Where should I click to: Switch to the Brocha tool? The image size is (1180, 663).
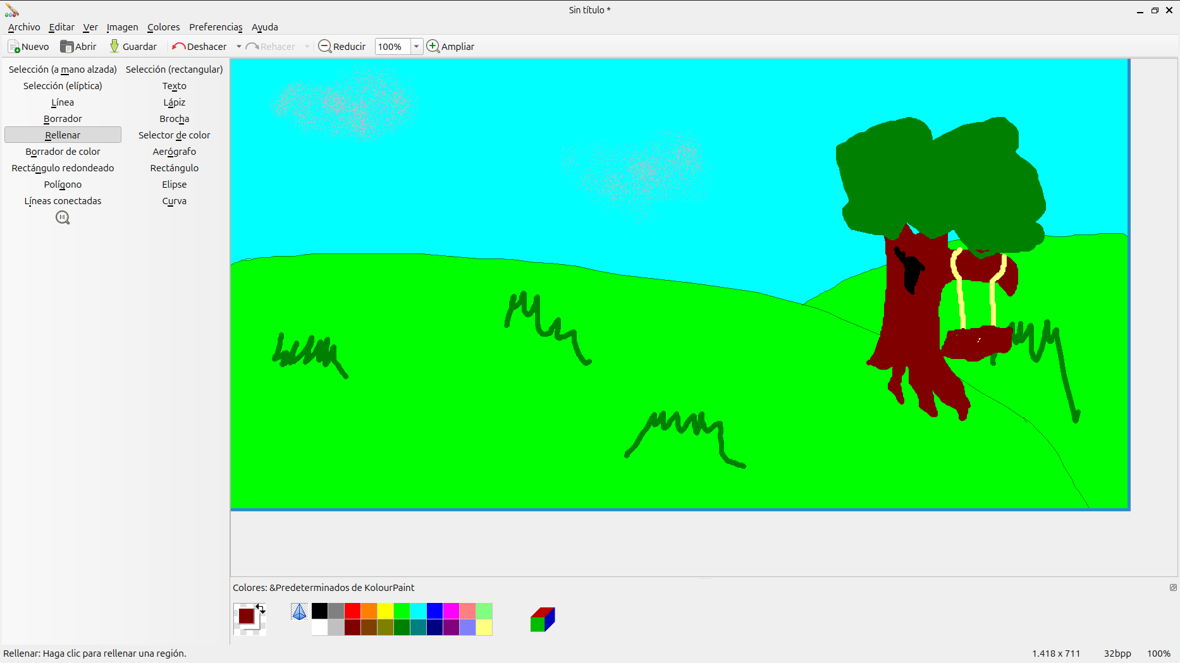coord(174,119)
